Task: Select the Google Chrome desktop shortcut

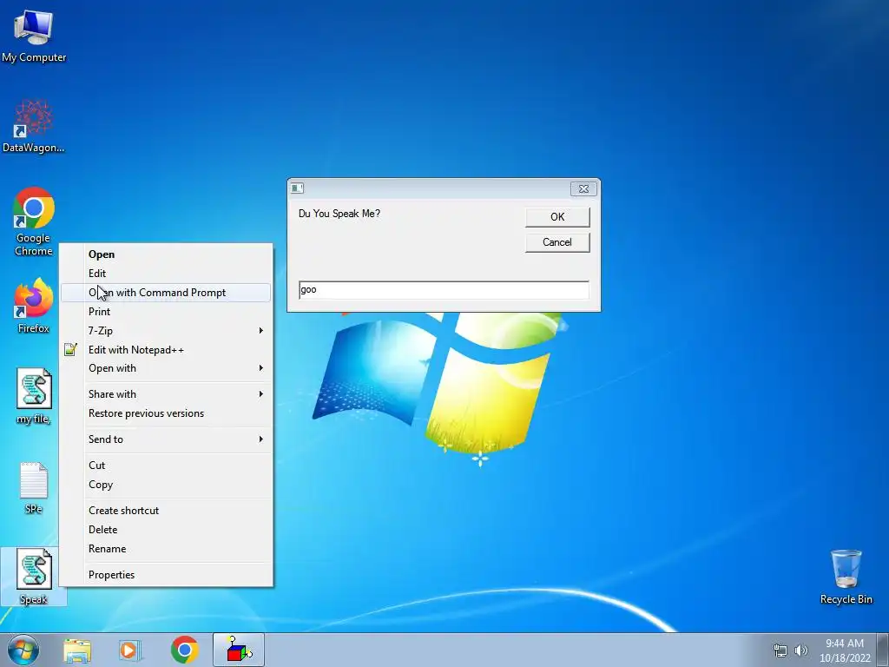Action: coord(34,221)
